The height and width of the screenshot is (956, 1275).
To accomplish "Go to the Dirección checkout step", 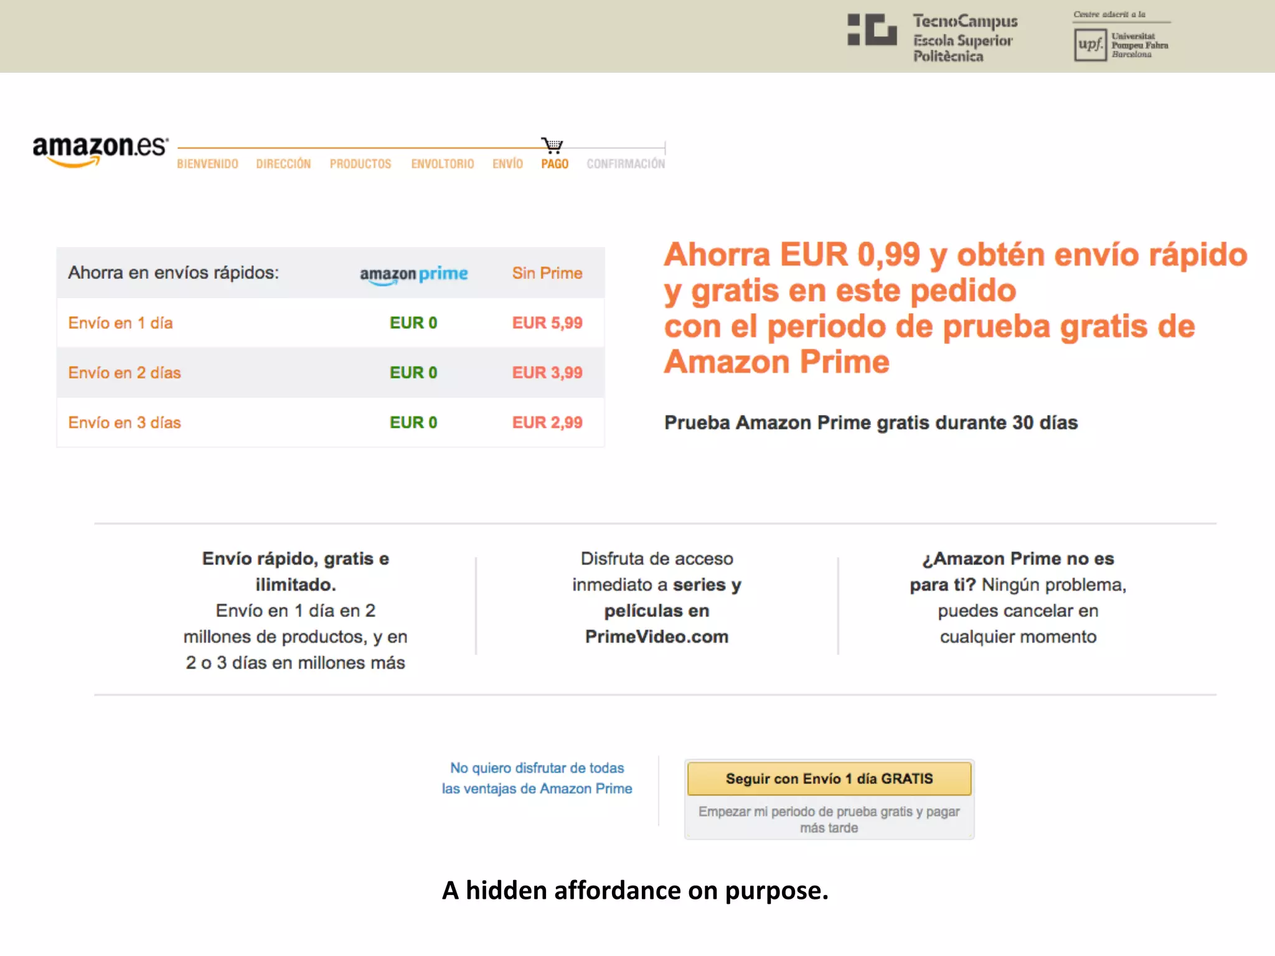I will [x=283, y=164].
